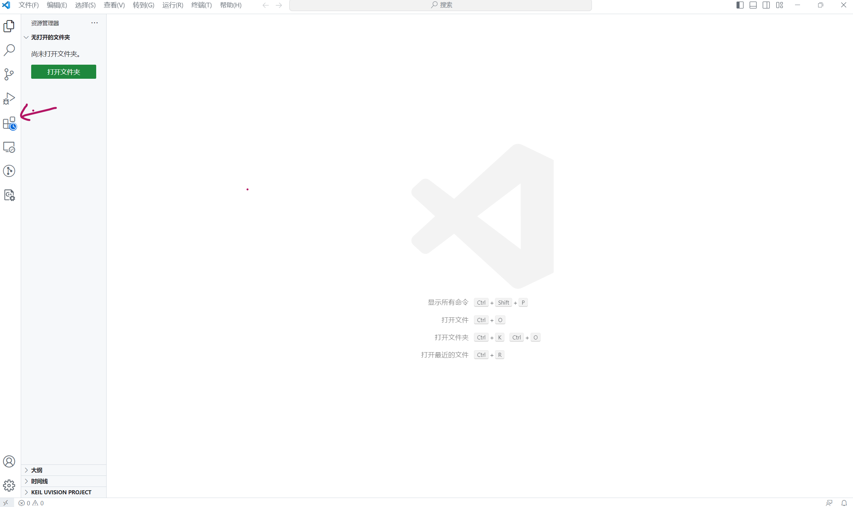Open the 编辑(E) menu
This screenshot has height=507, width=853.
[57, 5]
